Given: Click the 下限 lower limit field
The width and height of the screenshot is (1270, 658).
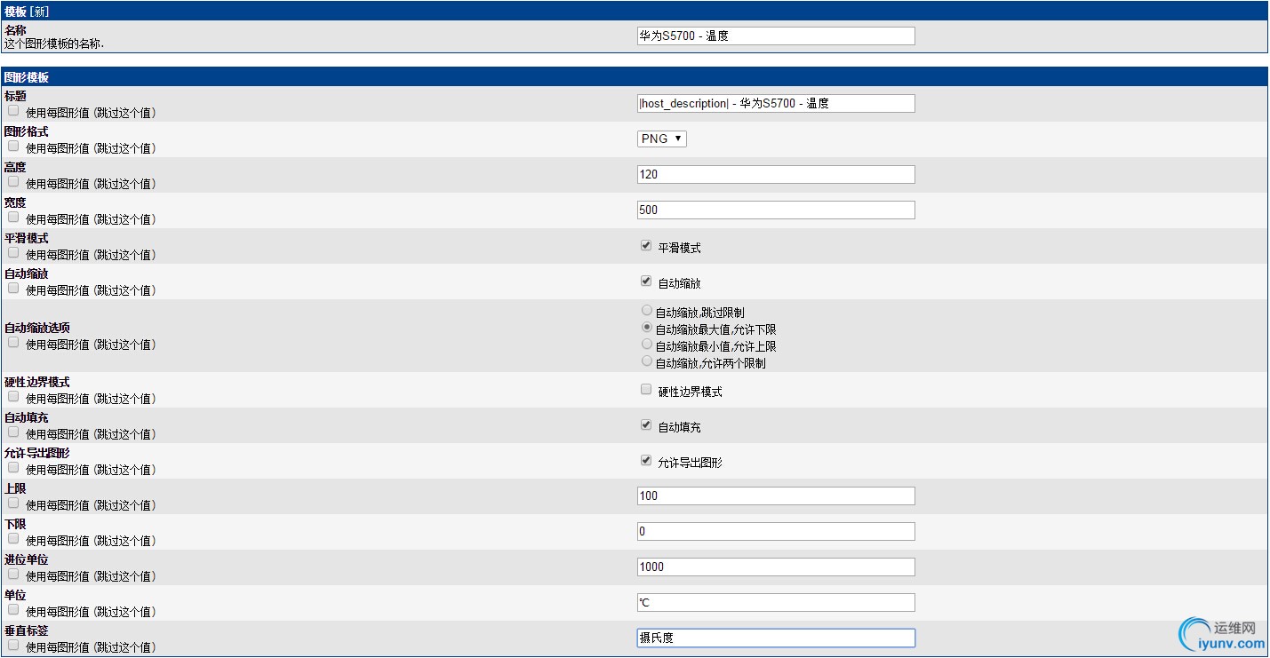Looking at the screenshot, I should tap(776, 532).
